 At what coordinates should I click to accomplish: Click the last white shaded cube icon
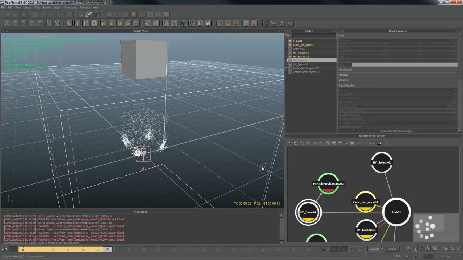[208, 23]
